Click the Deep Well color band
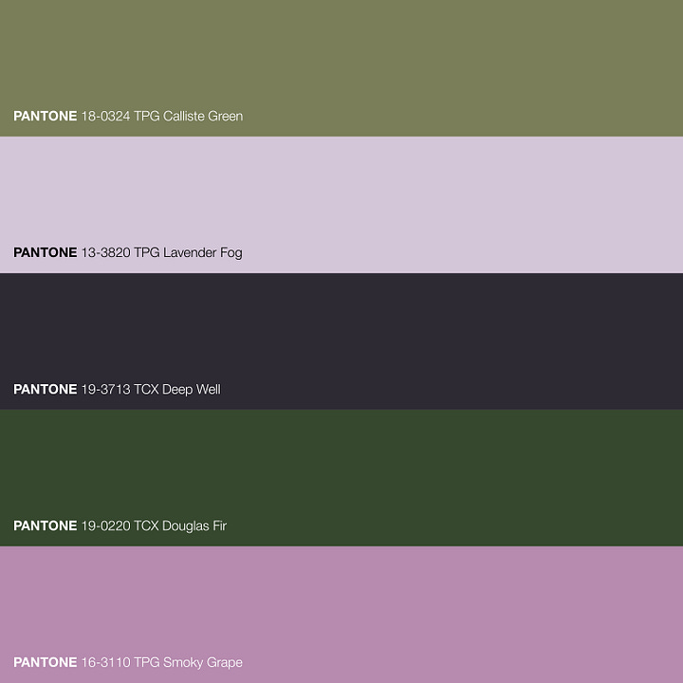 [x=341, y=341]
